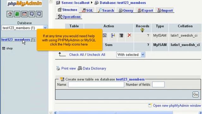Image resolution: width=202 pixels, height=114 pixels.
Task: Open the Database selector dropdown
Action: point(25,28)
